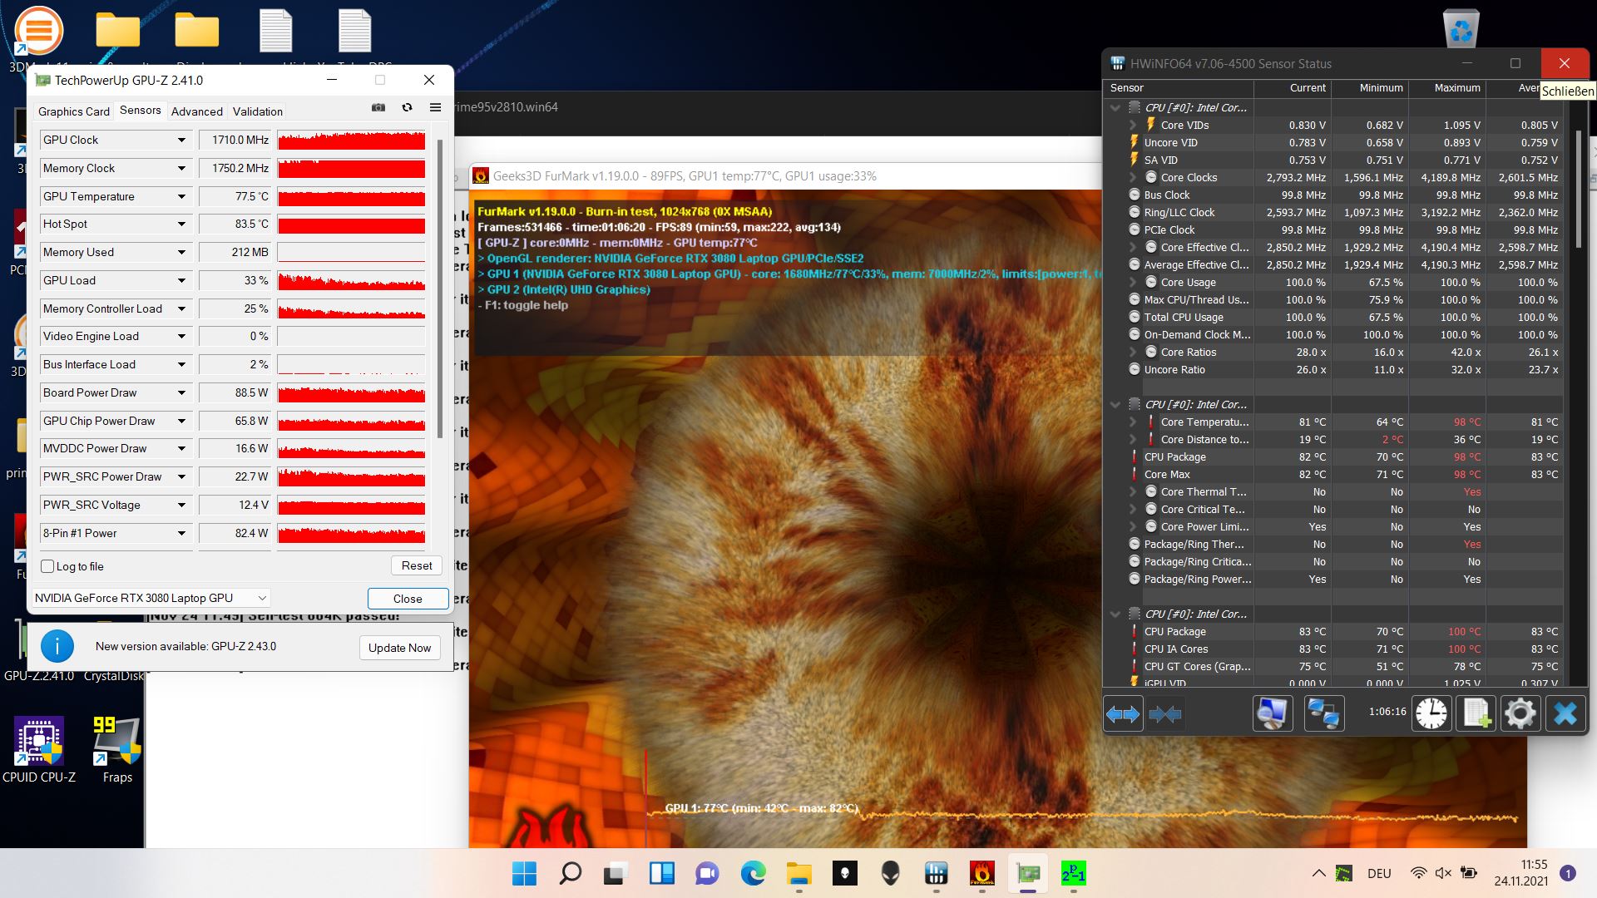Click HWiNFO shrink columns arrows button
Viewport: 1597px width, 898px height.
[1164, 713]
